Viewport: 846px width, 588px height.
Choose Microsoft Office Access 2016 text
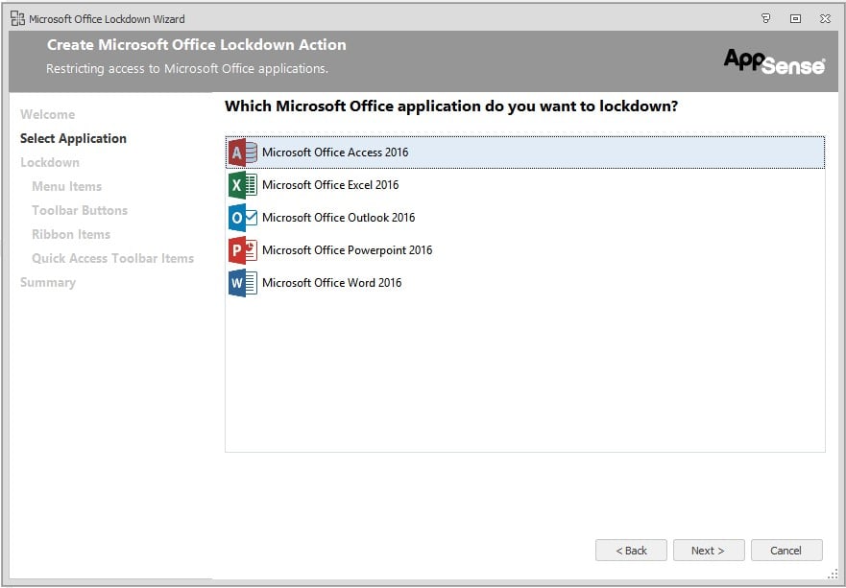[x=335, y=153]
